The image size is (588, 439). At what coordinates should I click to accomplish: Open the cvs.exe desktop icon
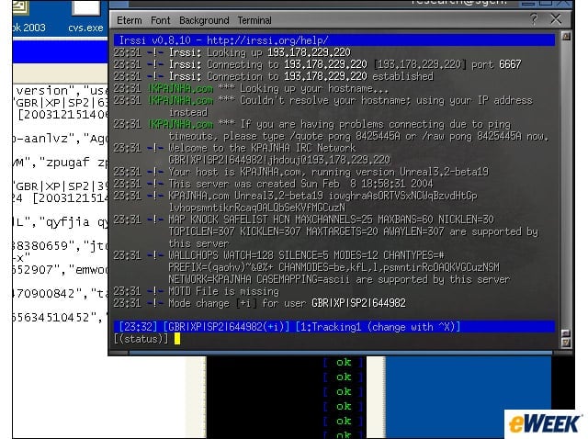85,17
